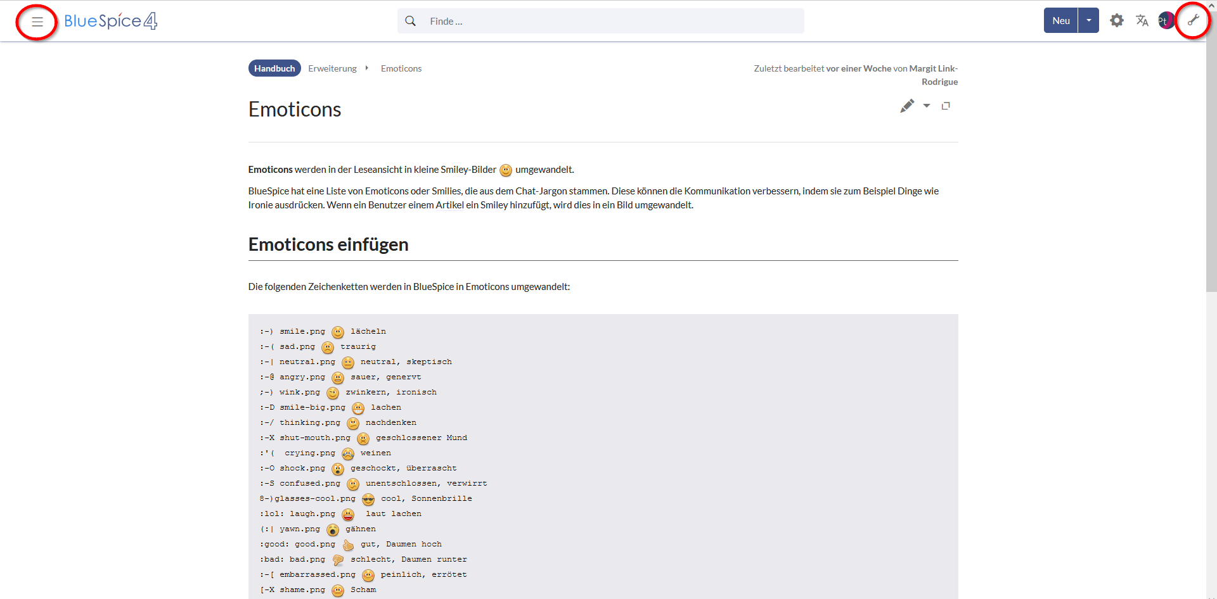Open the language switcher icon
This screenshot has height=599, width=1217.
1142,20
